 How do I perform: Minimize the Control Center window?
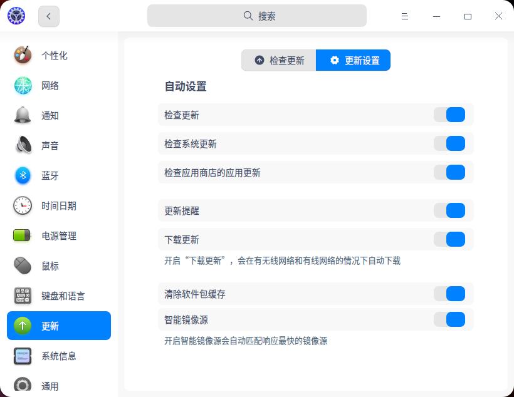[x=437, y=16]
